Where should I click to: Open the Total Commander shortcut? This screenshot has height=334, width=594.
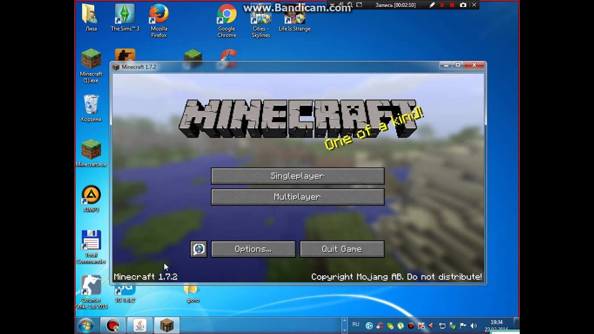(91, 247)
